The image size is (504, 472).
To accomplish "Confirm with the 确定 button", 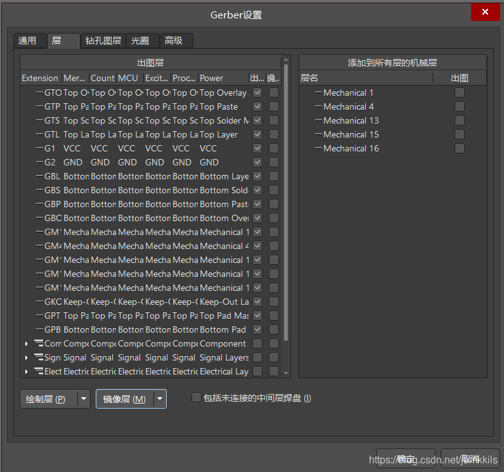I will (x=405, y=459).
